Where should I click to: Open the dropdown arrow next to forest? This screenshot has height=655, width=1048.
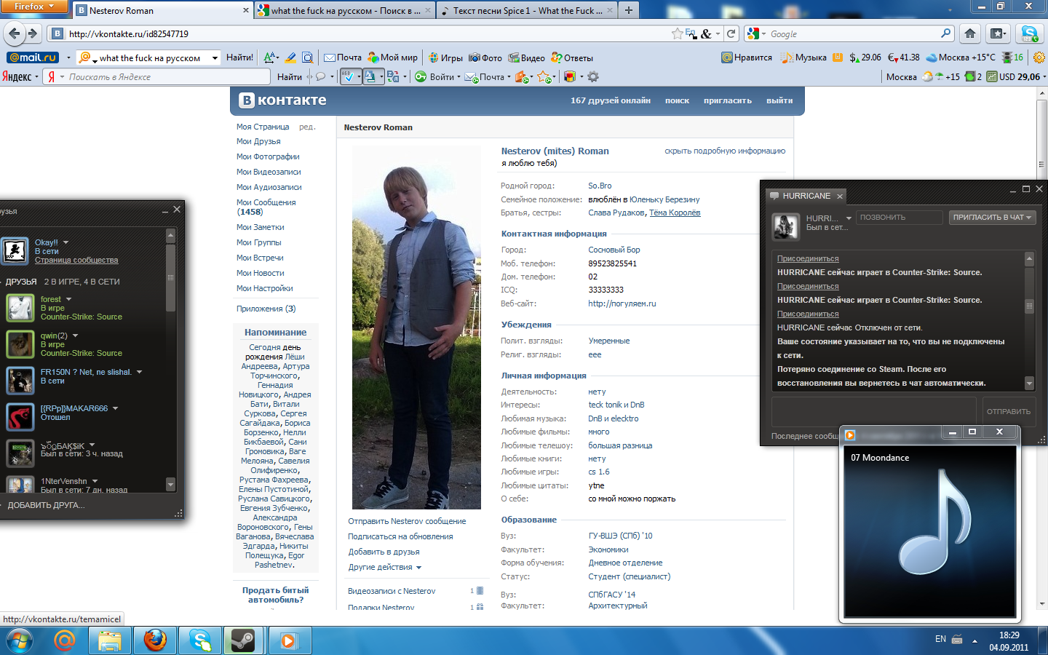69,299
